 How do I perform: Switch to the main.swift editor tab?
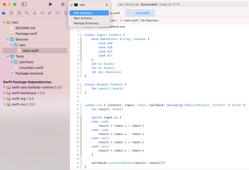click(140, 13)
